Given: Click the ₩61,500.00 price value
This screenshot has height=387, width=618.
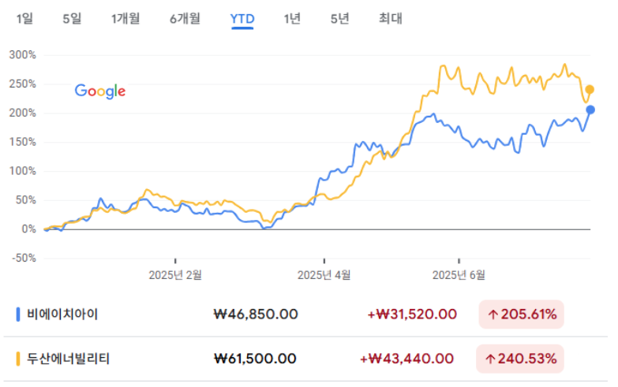Looking at the screenshot, I should click(x=255, y=359).
